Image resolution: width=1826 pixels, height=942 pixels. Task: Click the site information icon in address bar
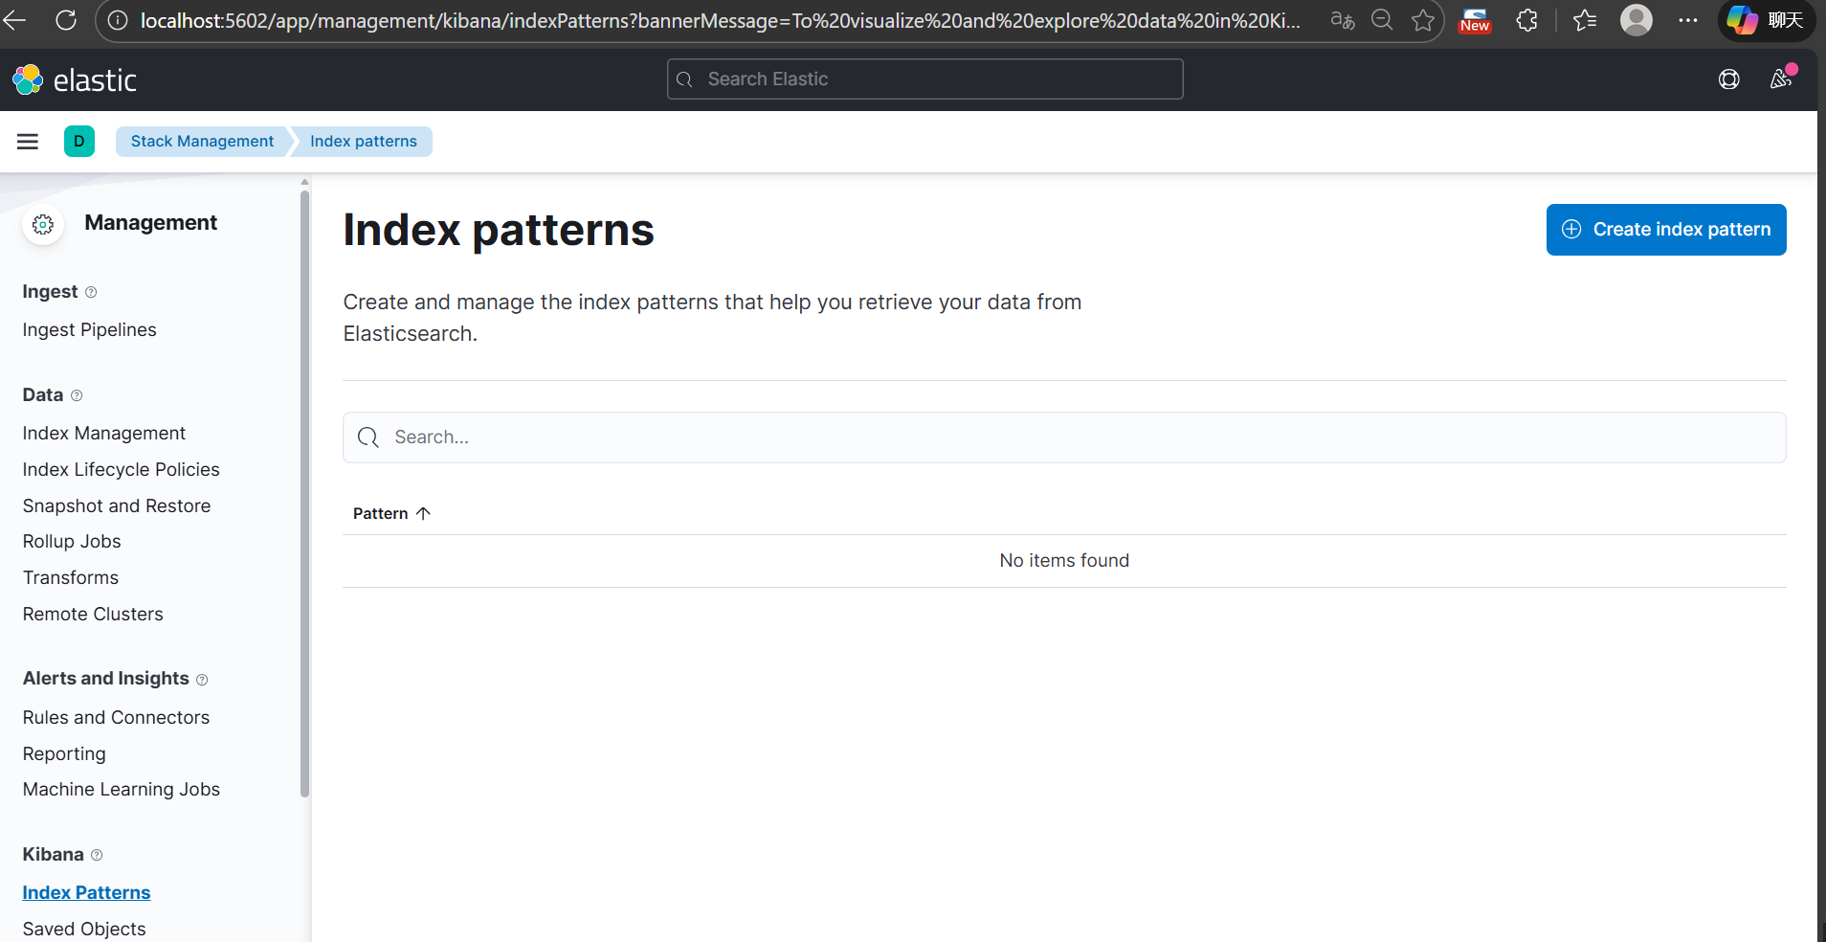pyautogui.click(x=118, y=20)
